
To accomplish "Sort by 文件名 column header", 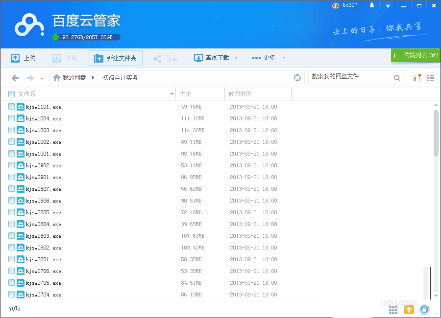I will [27, 94].
